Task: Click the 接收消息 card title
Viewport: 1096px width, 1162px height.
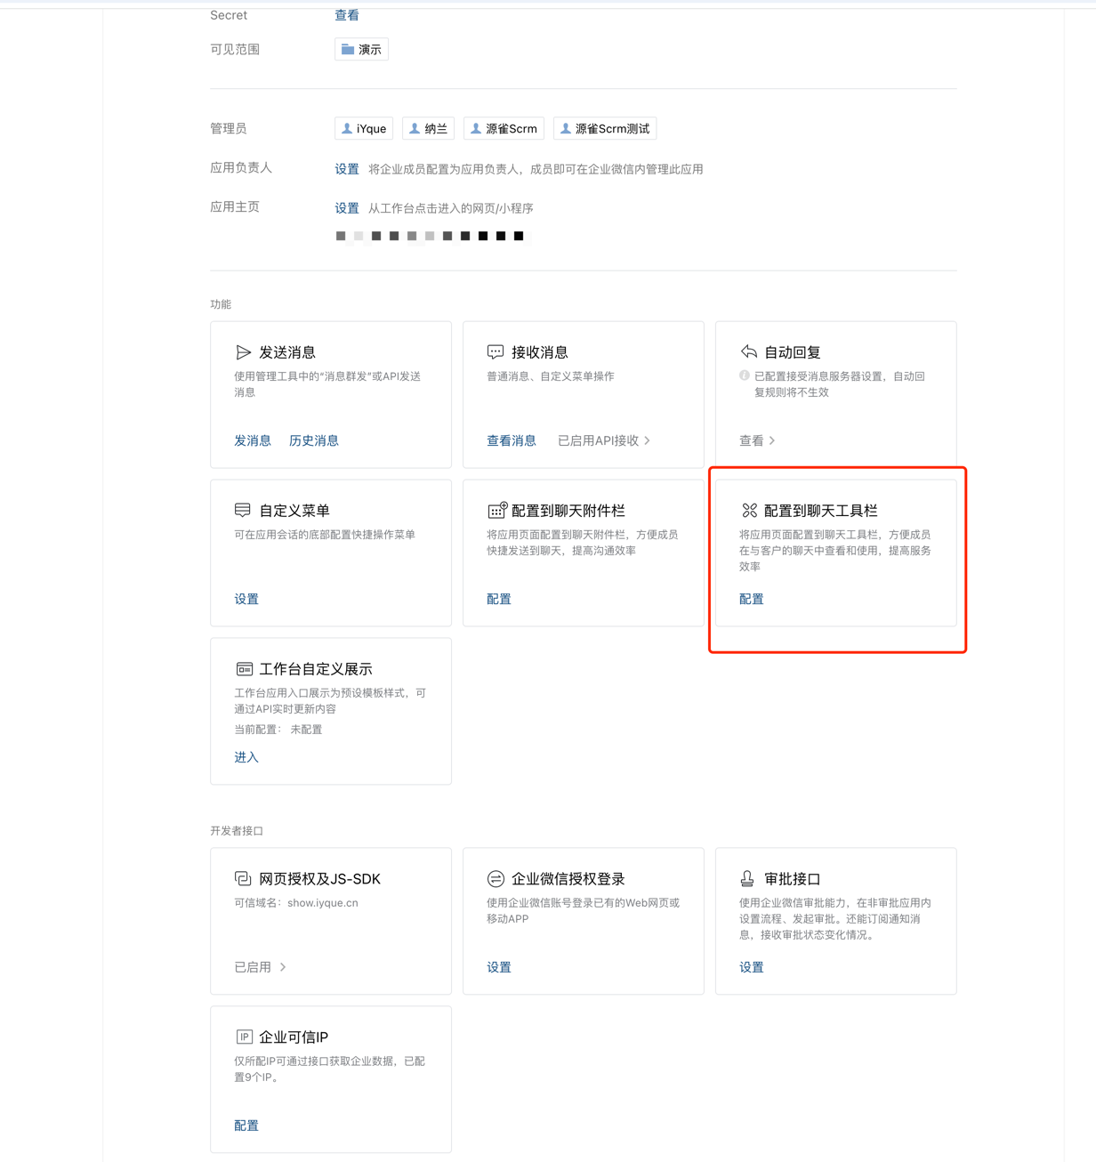Action: click(540, 352)
